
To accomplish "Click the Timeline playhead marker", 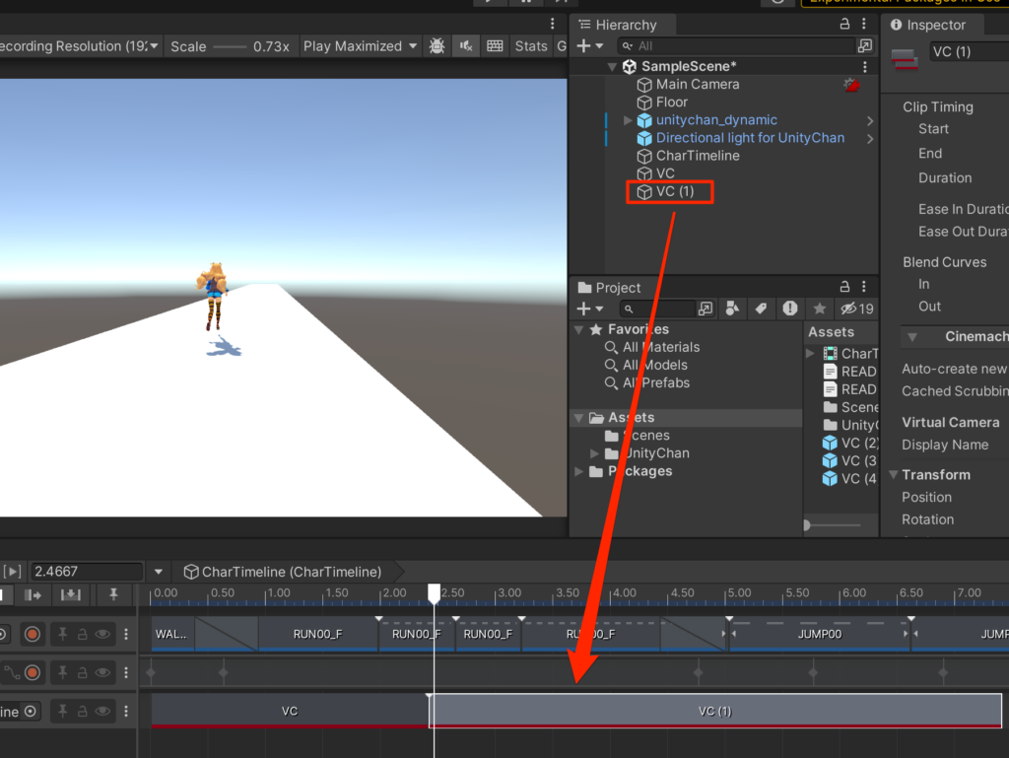I will point(435,593).
